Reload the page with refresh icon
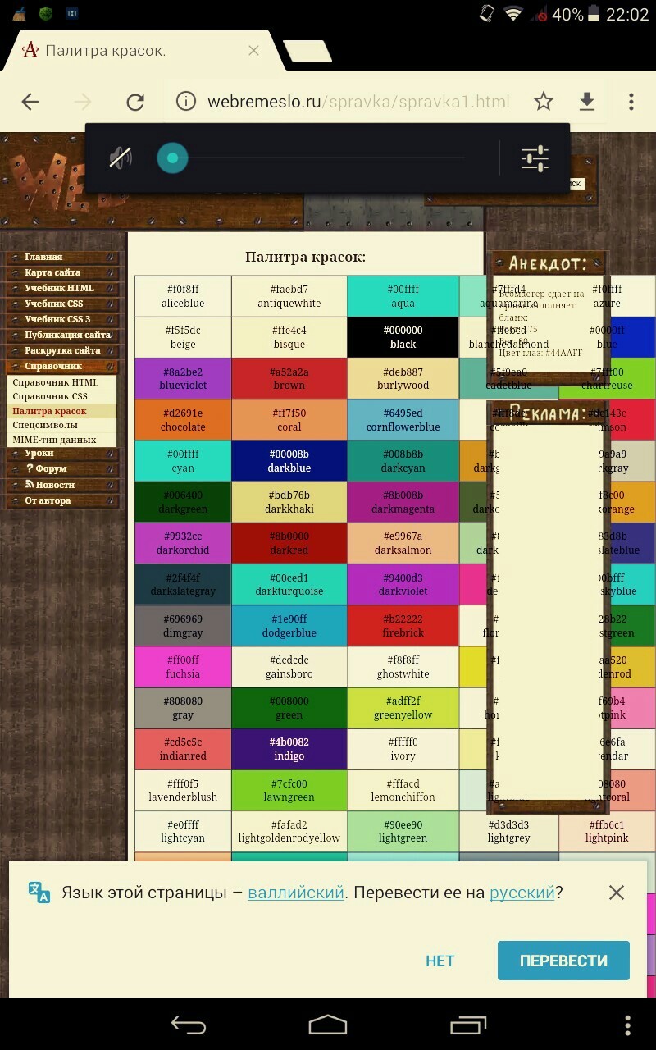This screenshot has height=1050, width=656. [135, 102]
